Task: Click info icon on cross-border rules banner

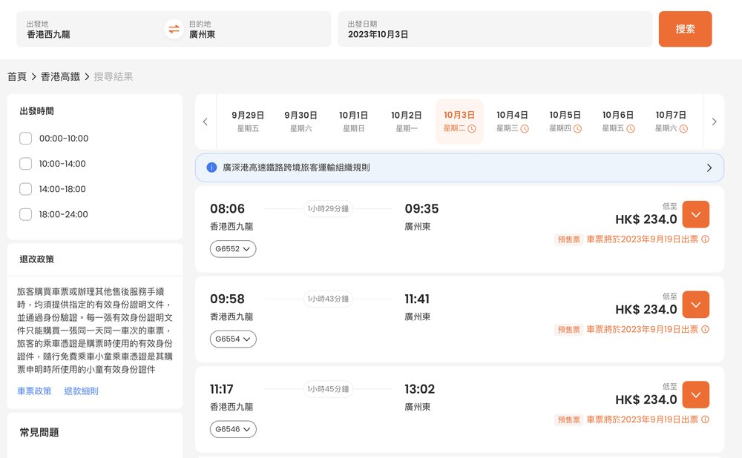Action: [211, 167]
